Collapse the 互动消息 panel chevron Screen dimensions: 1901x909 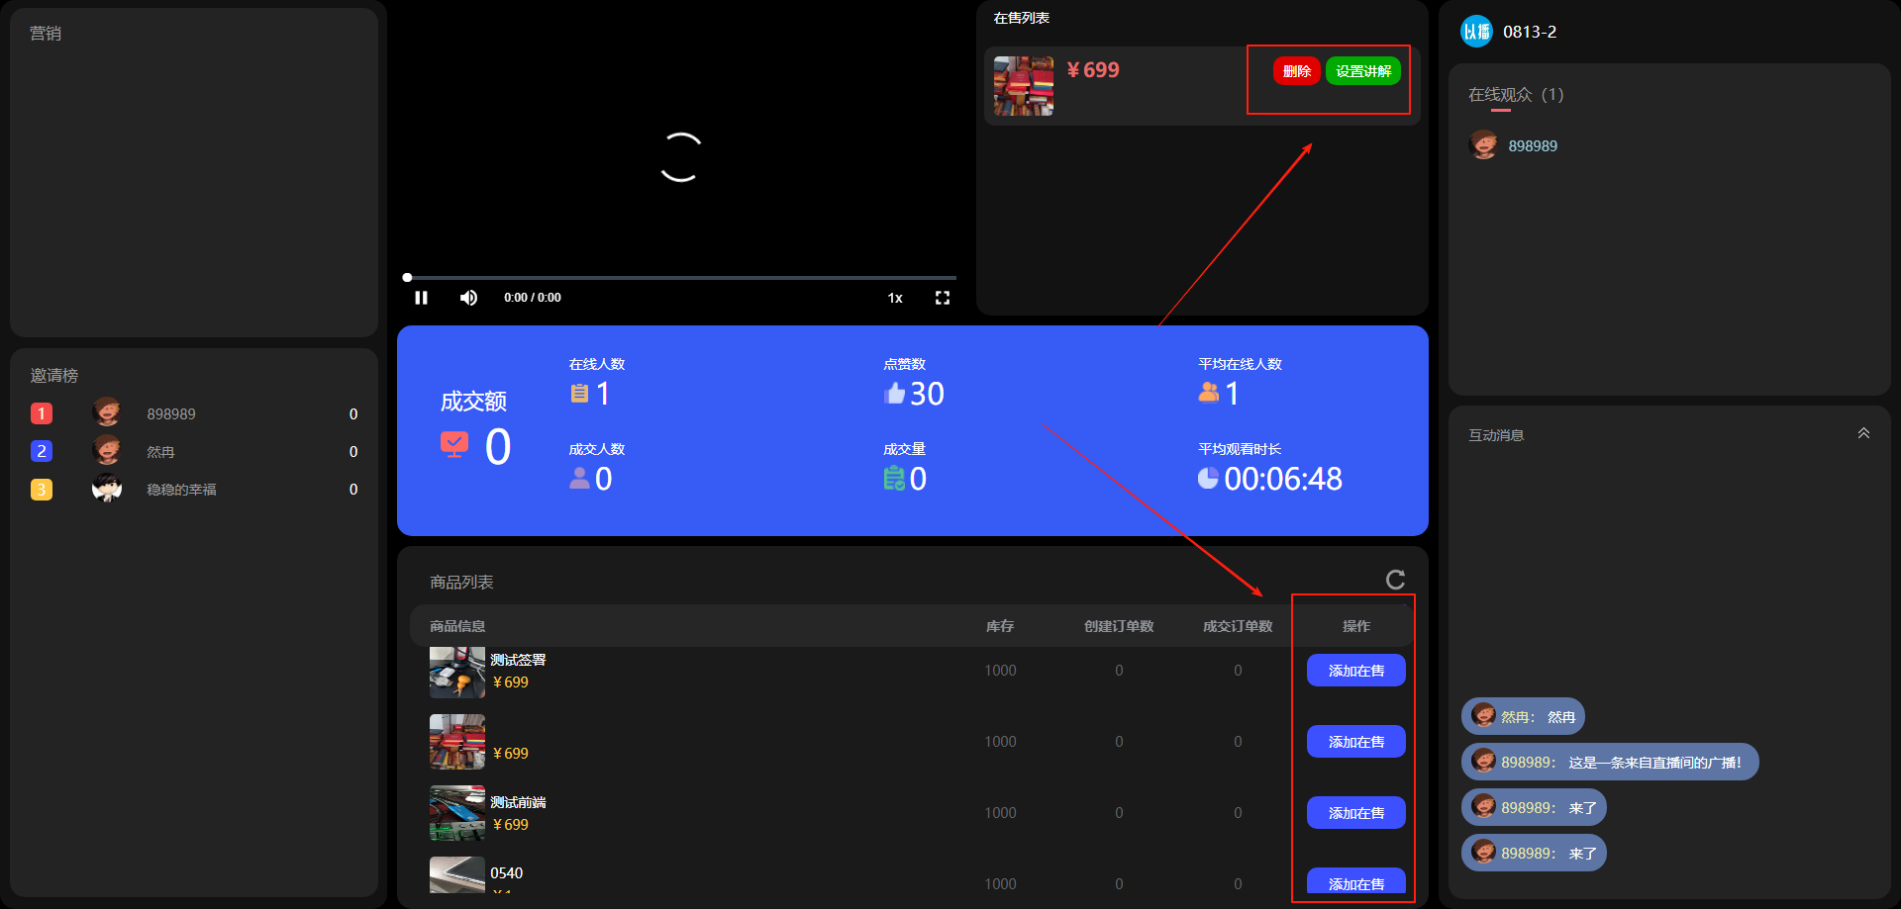pos(1862,433)
